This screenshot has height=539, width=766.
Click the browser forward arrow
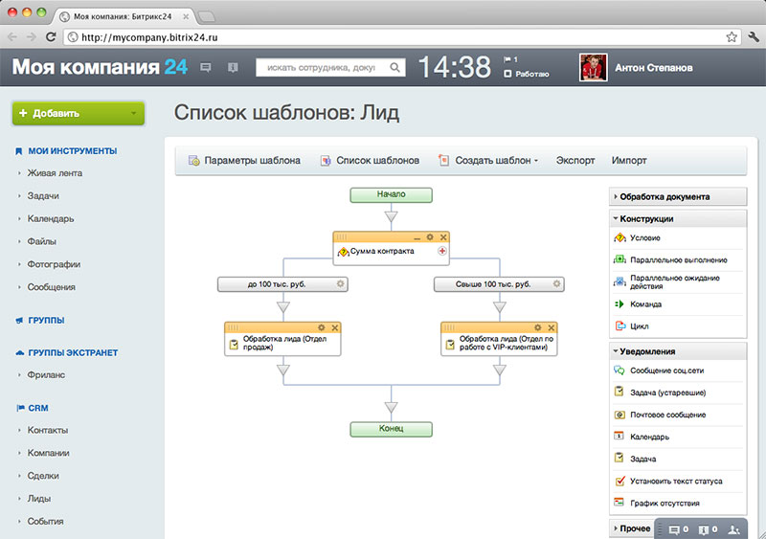(32, 37)
